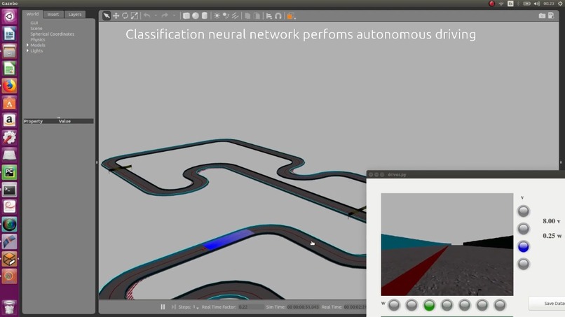Open the undo history dropdown arrow
This screenshot has height=317, width=565.
pyautogui.click(x=156, y=16)
